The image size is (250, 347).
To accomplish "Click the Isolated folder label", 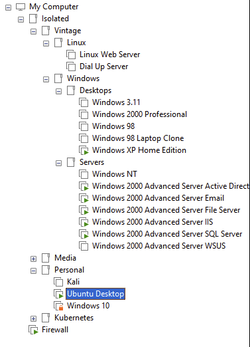I will tap(55, 19).
